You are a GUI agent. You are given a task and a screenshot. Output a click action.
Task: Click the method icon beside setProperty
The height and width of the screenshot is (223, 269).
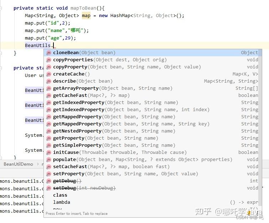pyautogui.click(x=49, y=174)
